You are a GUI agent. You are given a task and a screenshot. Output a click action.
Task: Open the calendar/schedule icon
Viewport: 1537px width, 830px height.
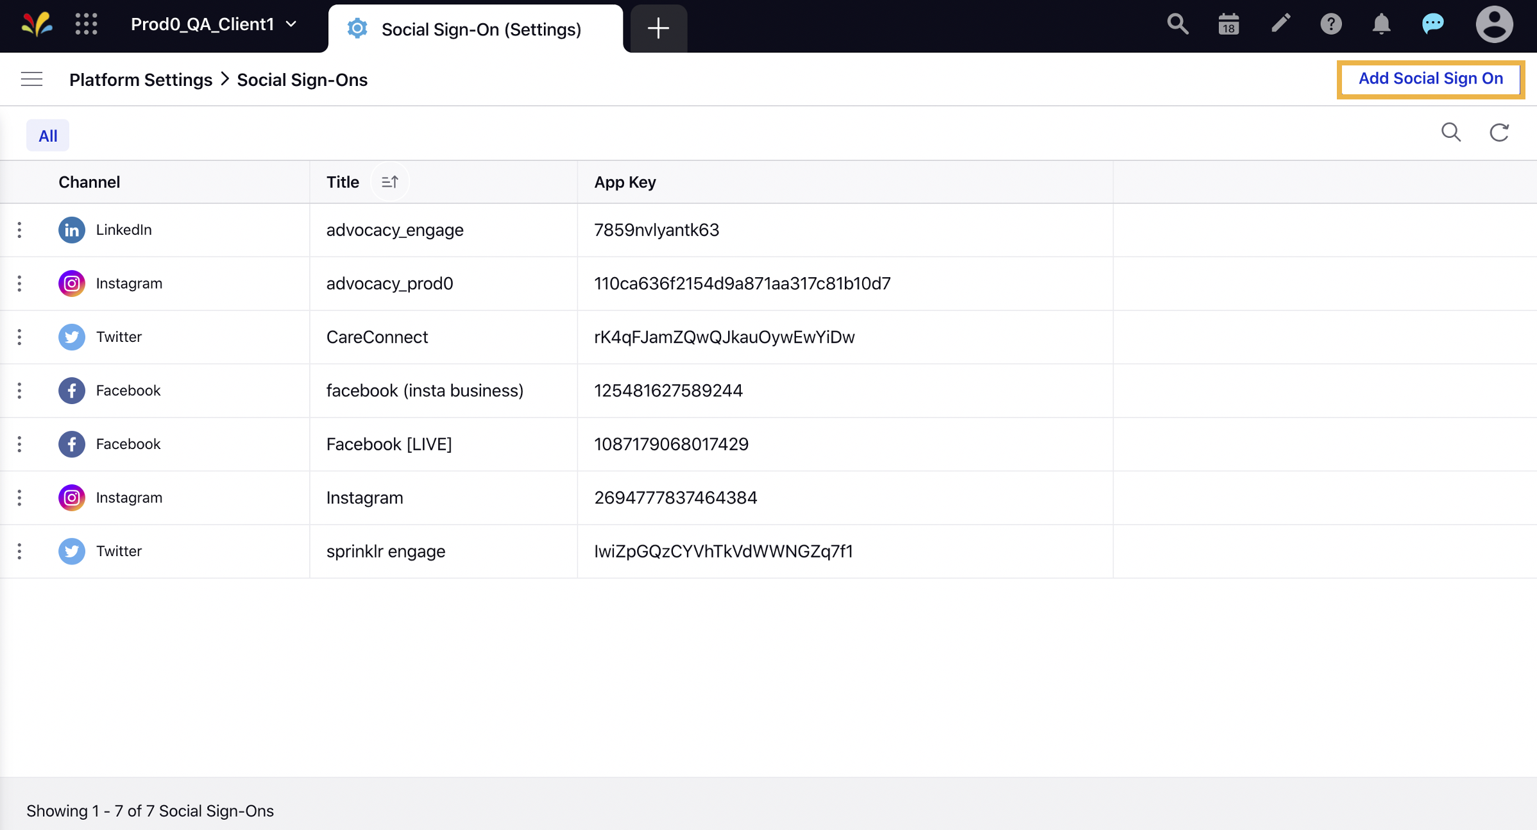point(1227,26)
